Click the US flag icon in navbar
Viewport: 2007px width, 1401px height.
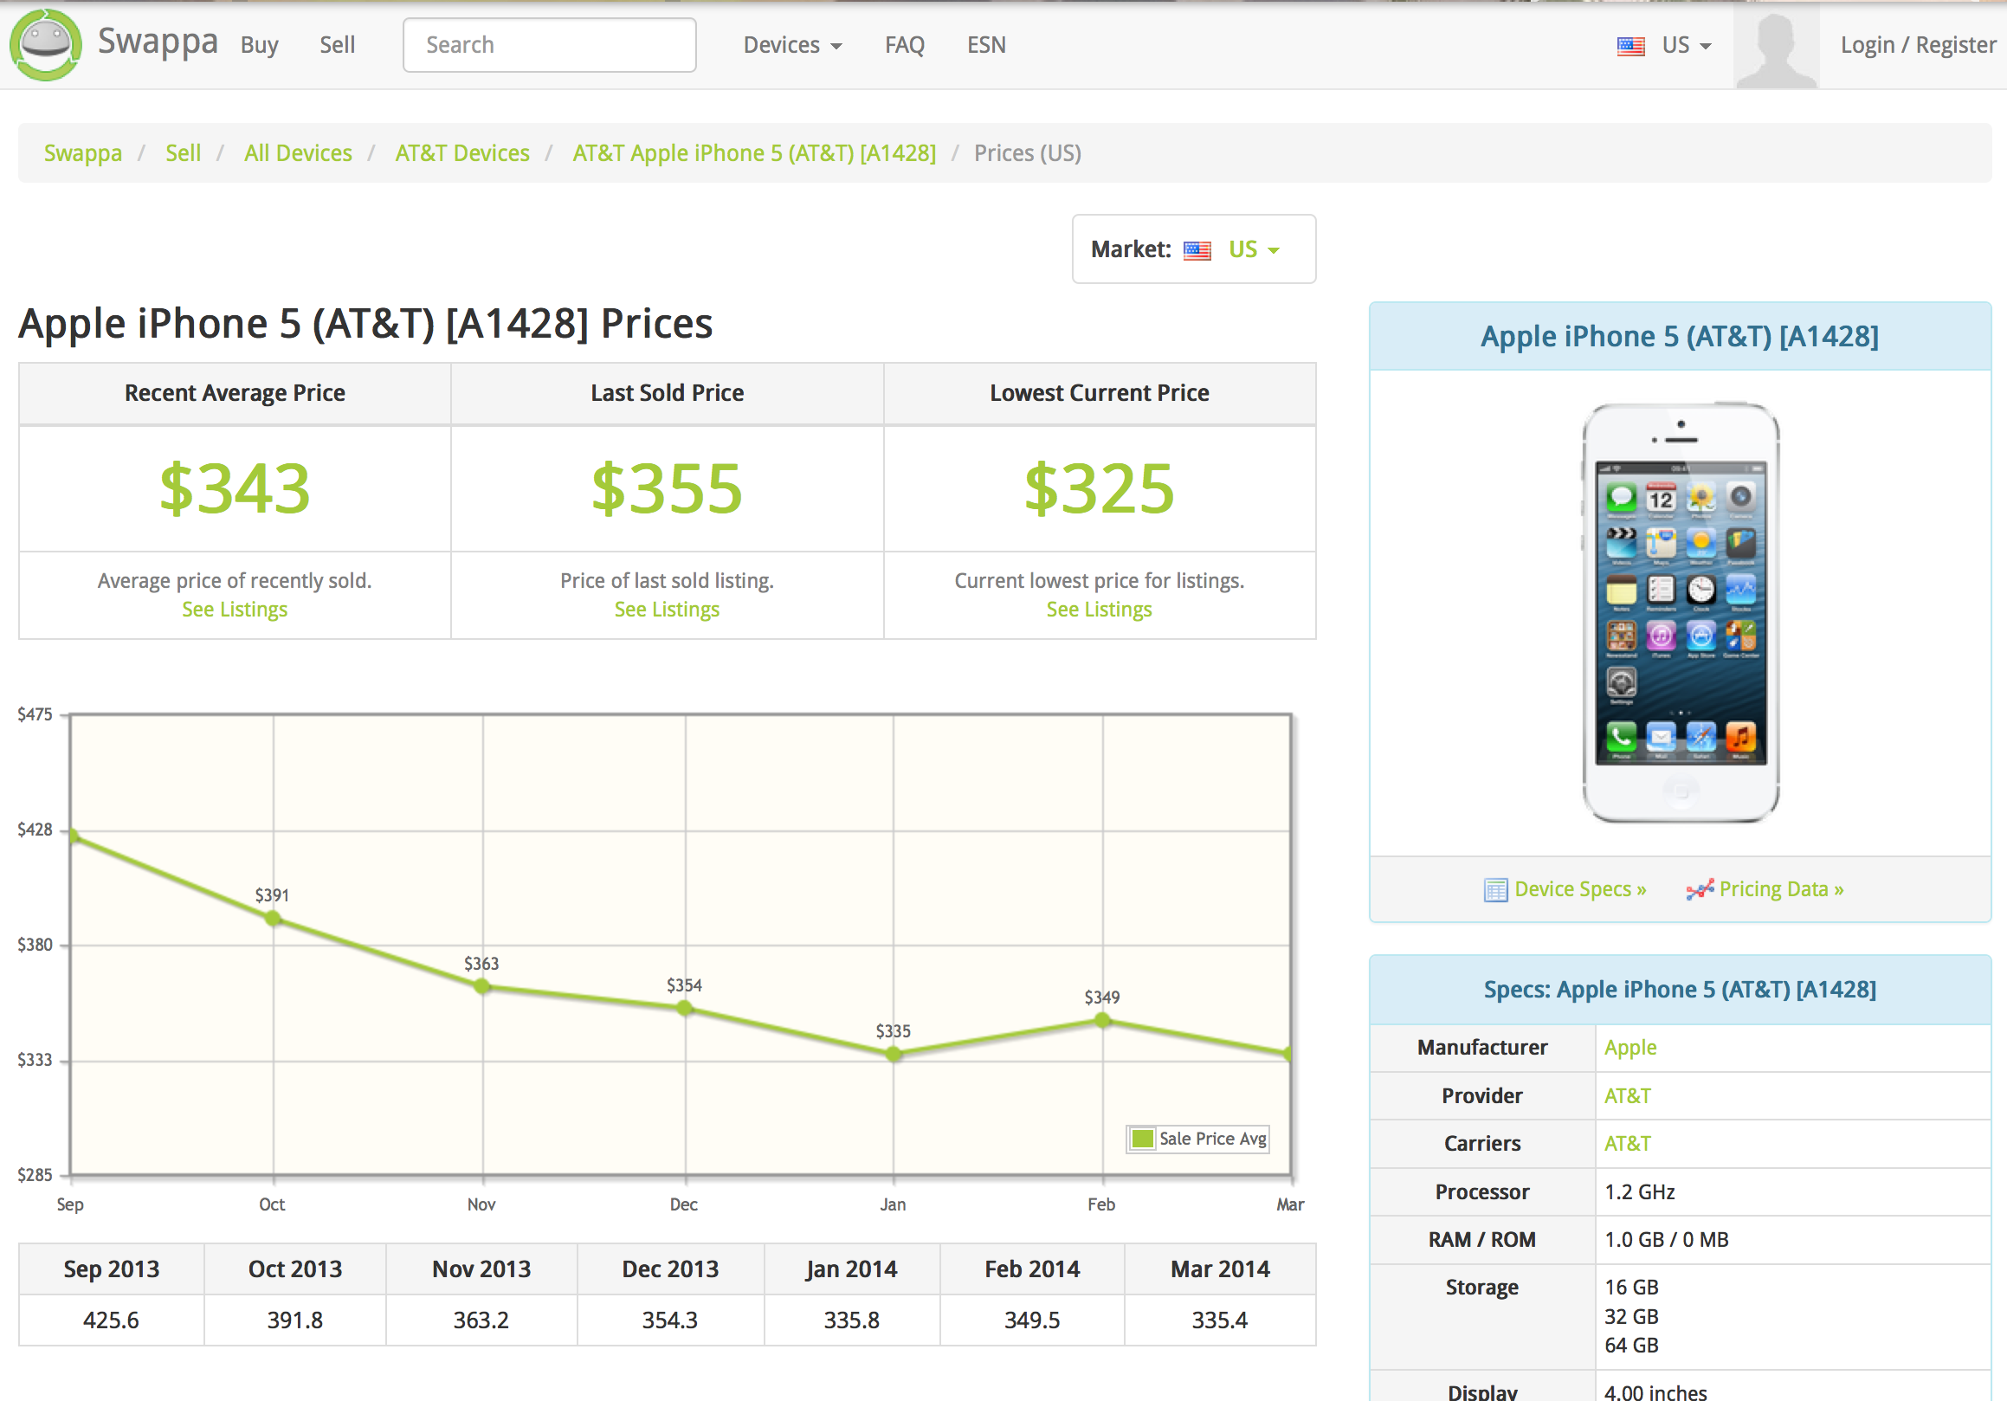point(1630,46)
